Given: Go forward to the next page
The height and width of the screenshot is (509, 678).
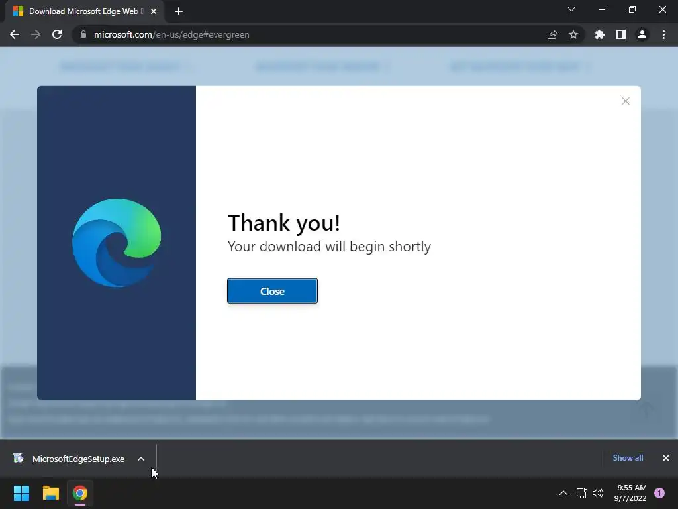Looking at the screenshot, I should (x=36, y=34).
